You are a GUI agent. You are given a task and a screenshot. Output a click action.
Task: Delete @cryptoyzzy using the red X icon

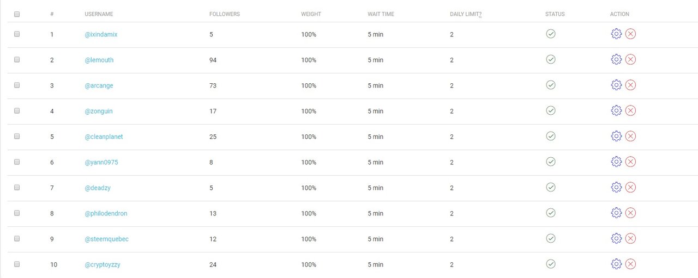coord(630,264)
